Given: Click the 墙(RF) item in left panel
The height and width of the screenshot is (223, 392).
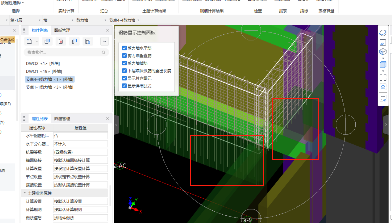Looking at the screenshot, I should tap(6, 104).
